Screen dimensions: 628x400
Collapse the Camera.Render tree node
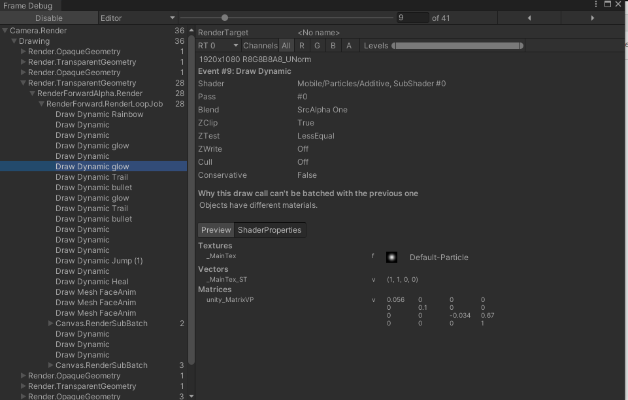click(x=5, y=30)
